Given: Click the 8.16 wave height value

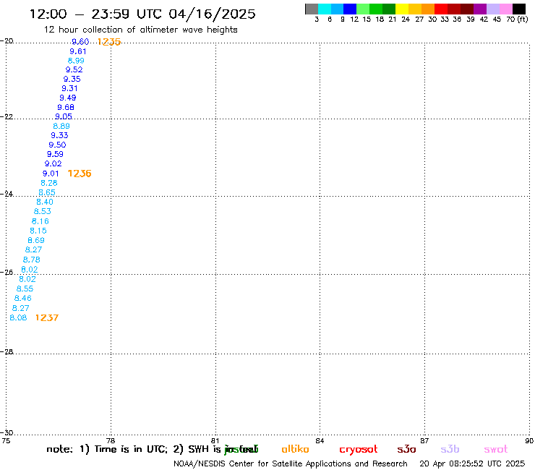Looking at the screenshot, I should point(40,221).
